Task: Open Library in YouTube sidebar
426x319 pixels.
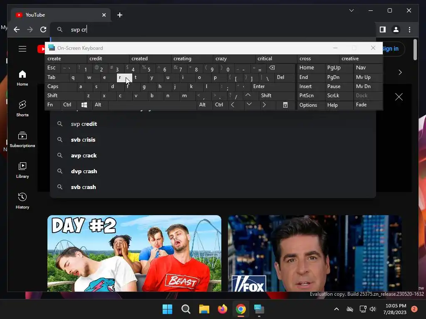Action: click(x=22, y=170)
